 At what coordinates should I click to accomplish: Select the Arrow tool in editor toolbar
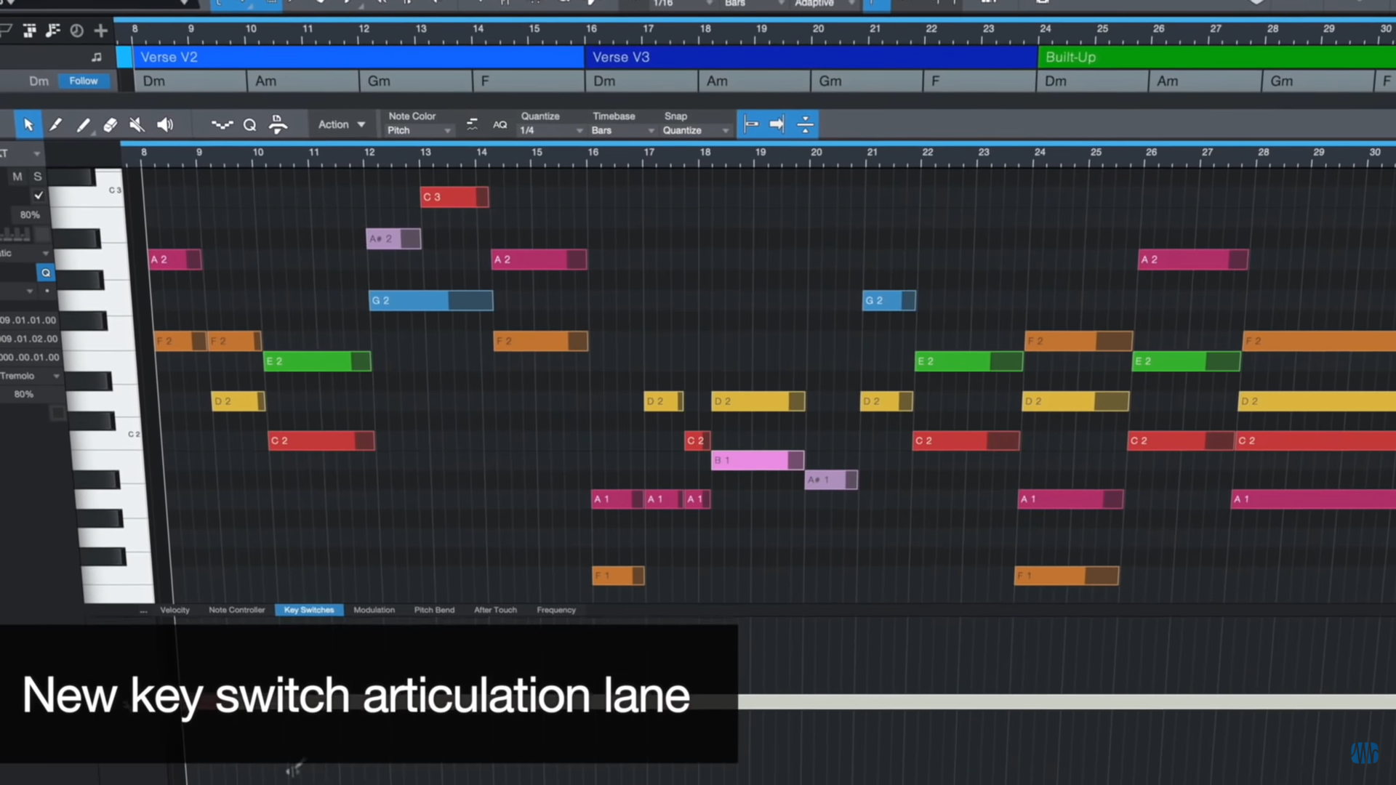pos(28,125)
